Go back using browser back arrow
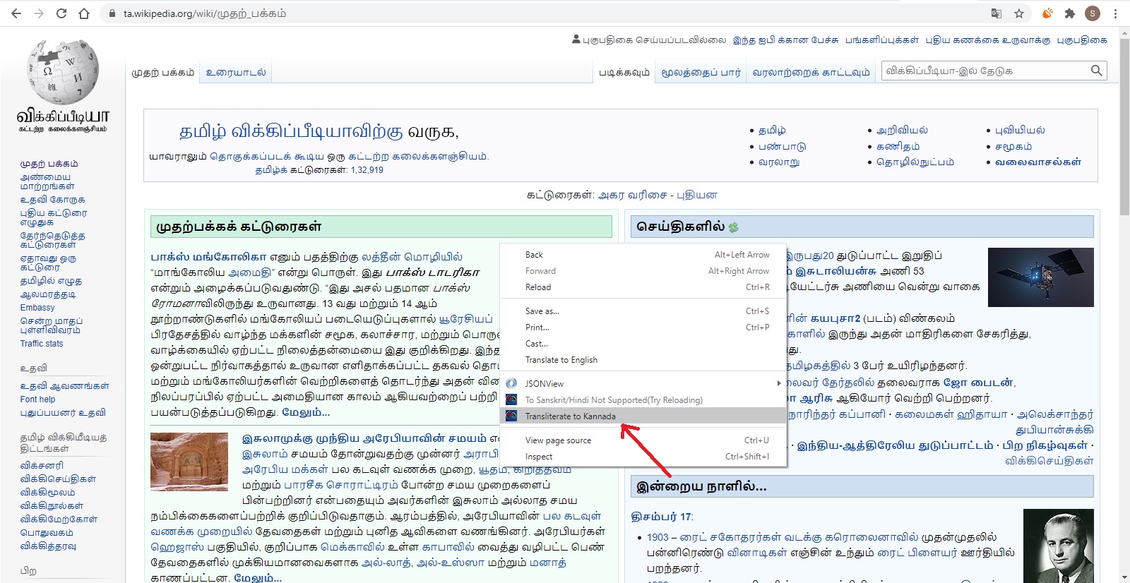 pyautogui.click(x=16, y=13)
